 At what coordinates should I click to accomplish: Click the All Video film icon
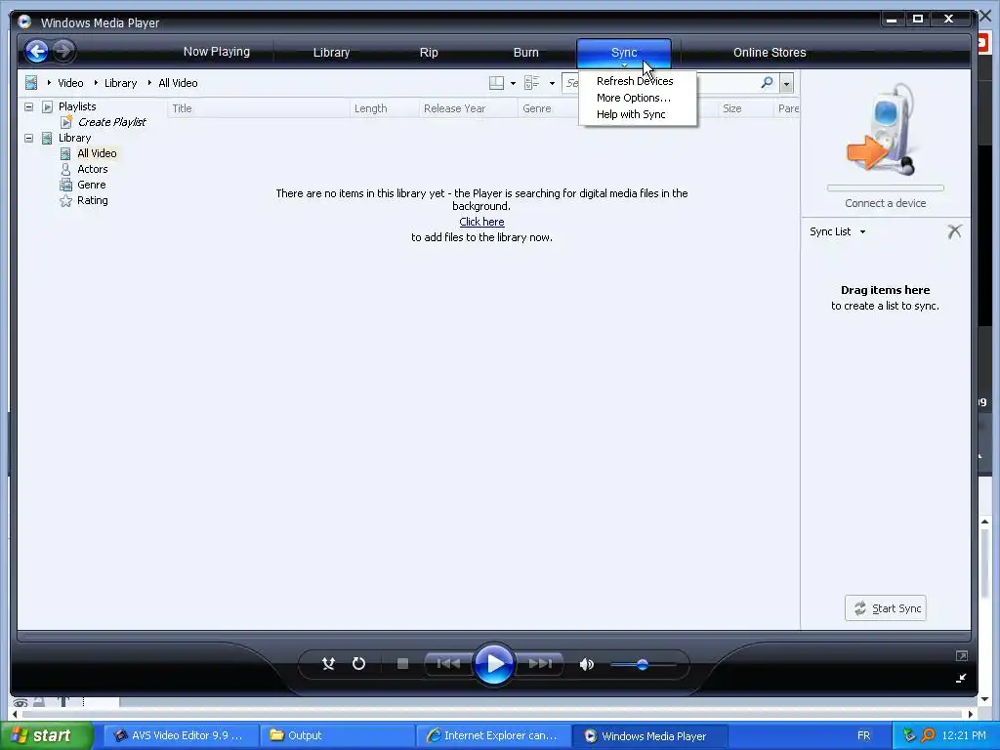[65, 153]
